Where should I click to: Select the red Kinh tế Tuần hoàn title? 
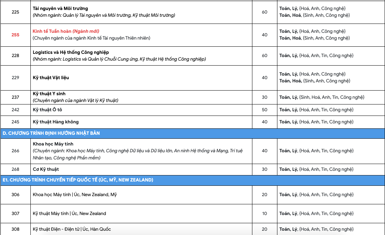coord(66,31)
